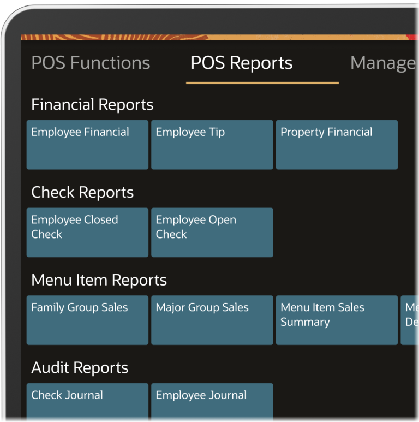Open the cut-off tile right of Sales Summary
419x422 pixels.
point(410,320)
